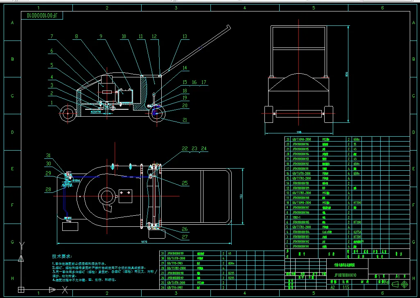Pick part callout number 10 leader label
Image resolution: width=420 pixels, height=298 pixels.
click(124, 36)
